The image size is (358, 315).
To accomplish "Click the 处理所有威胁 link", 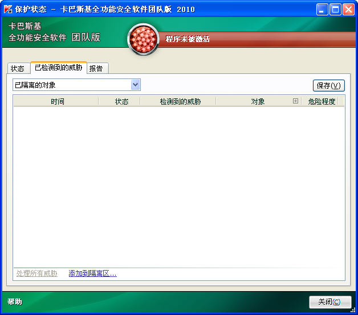I will 36,273.
